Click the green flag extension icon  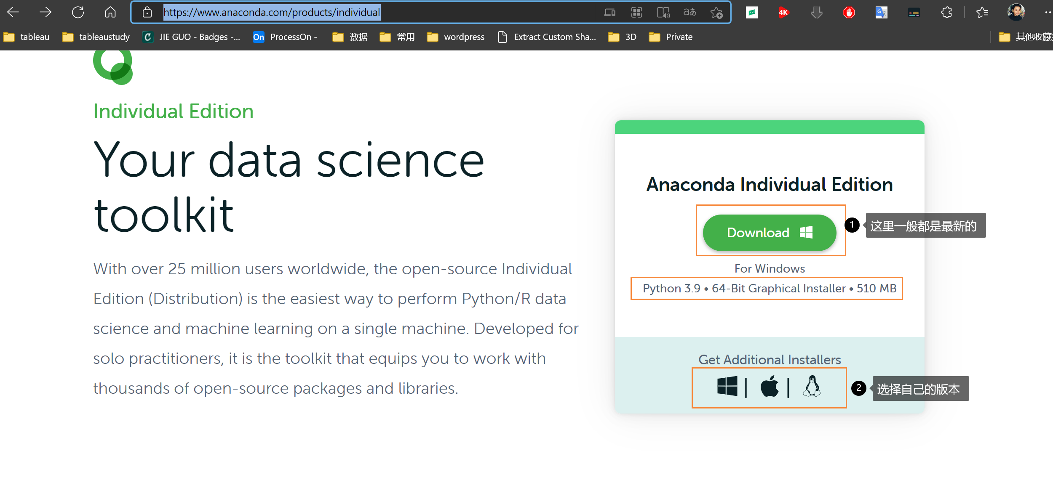[751, 13]
